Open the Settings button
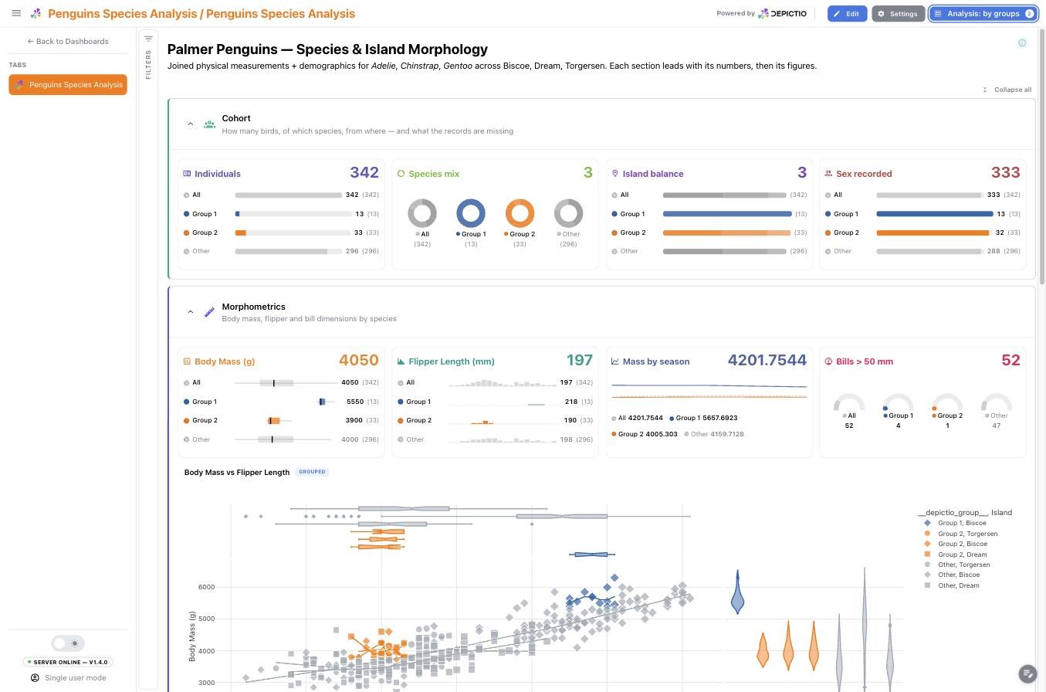Image resolution: width=1046 pixels, height=692 pixels. click(x=898, y=14)
